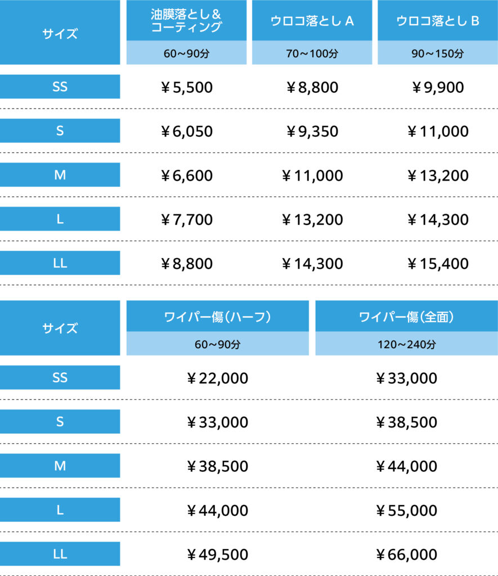Select the ¥7,700 price

(186, 219)
